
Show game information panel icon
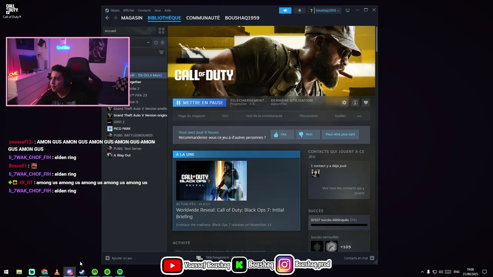tap(355, 103)
